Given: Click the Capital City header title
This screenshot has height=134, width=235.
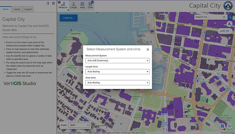Looking at the screenshot, I should point(205,6).
